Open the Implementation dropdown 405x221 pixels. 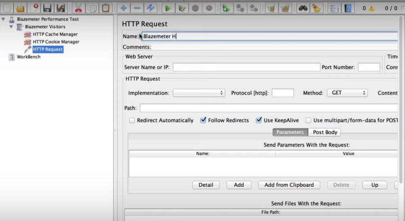point(199,93)
